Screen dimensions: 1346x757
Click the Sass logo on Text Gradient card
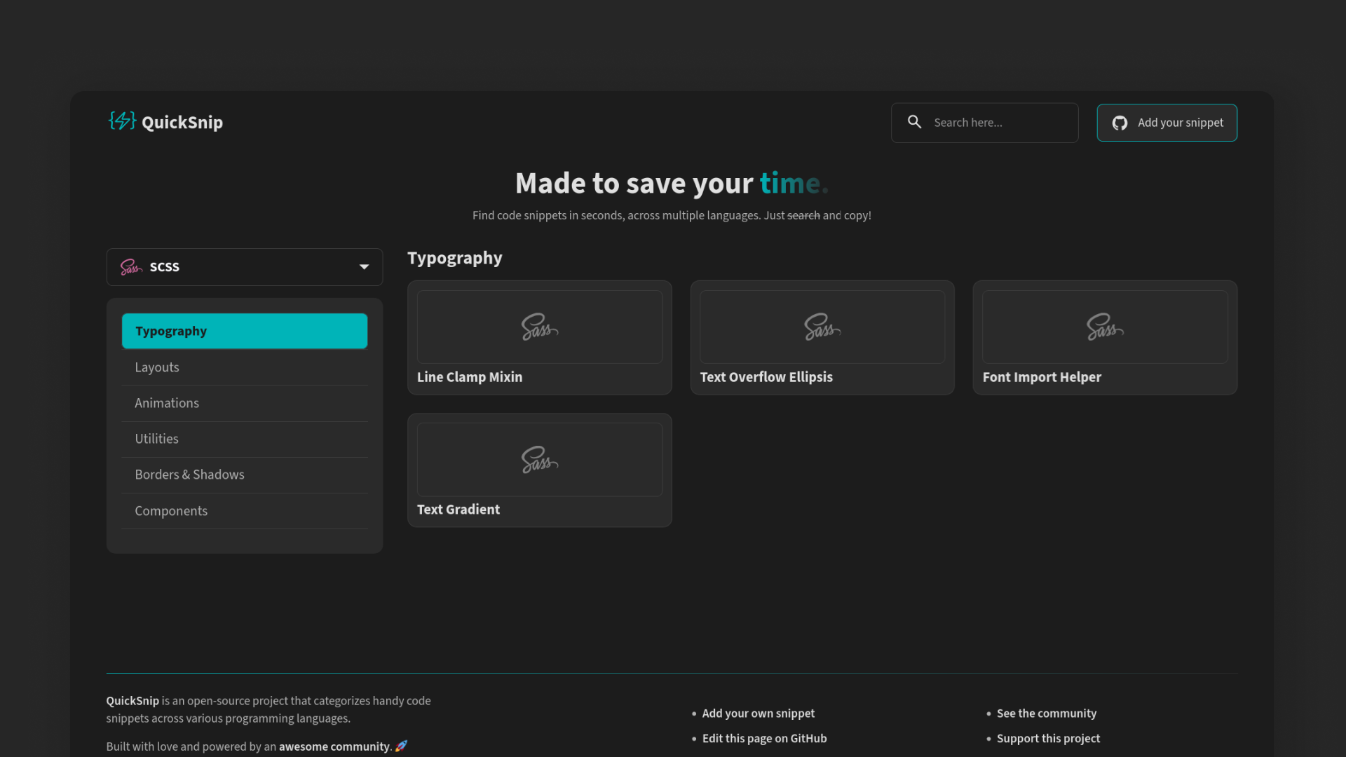539,460
